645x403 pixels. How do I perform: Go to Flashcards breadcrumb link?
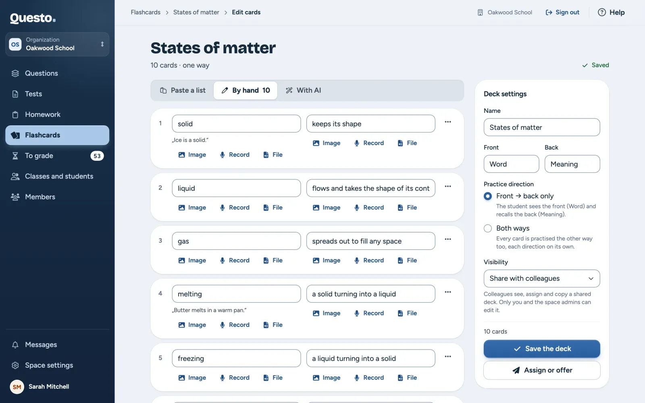click(146, 12)
